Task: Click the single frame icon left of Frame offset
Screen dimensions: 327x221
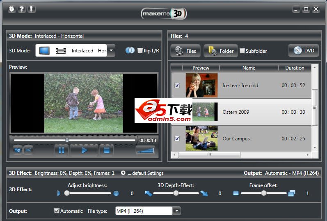Action: tap(236, 193)
